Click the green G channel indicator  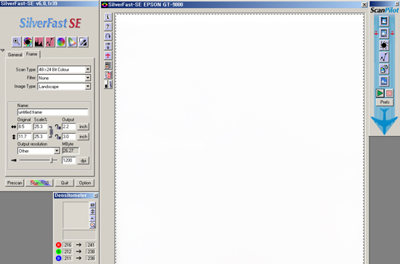click(58, 252)
